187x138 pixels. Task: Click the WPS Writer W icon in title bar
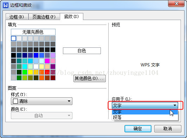[6, 5]
